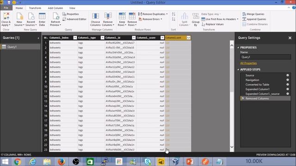This screenshot has height=166, width=296.
Task: Click Remove Errors
Action: tap(150, 19)
